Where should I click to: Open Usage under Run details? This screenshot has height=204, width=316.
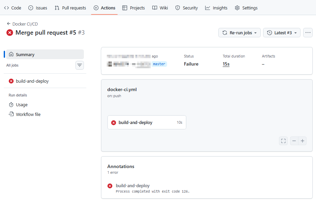(22, 105)
